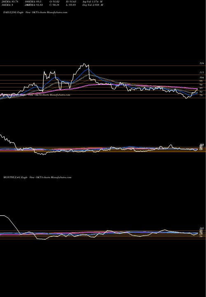
Task: Click the 105 label on monthly chart
Action: click(x=201, y=228)
